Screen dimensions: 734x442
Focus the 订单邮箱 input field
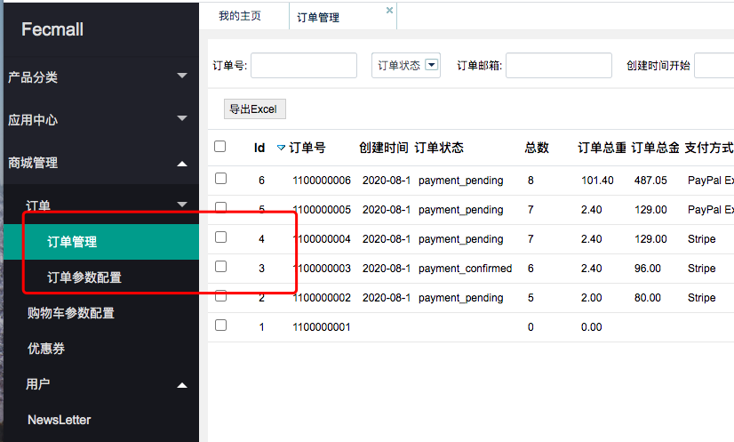click(x=559, y=65)
